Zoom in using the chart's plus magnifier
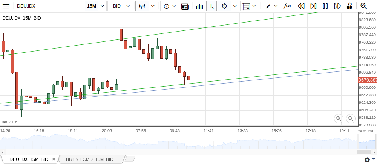The width and height of the screenshot is (377, 164). pos(339,118)
